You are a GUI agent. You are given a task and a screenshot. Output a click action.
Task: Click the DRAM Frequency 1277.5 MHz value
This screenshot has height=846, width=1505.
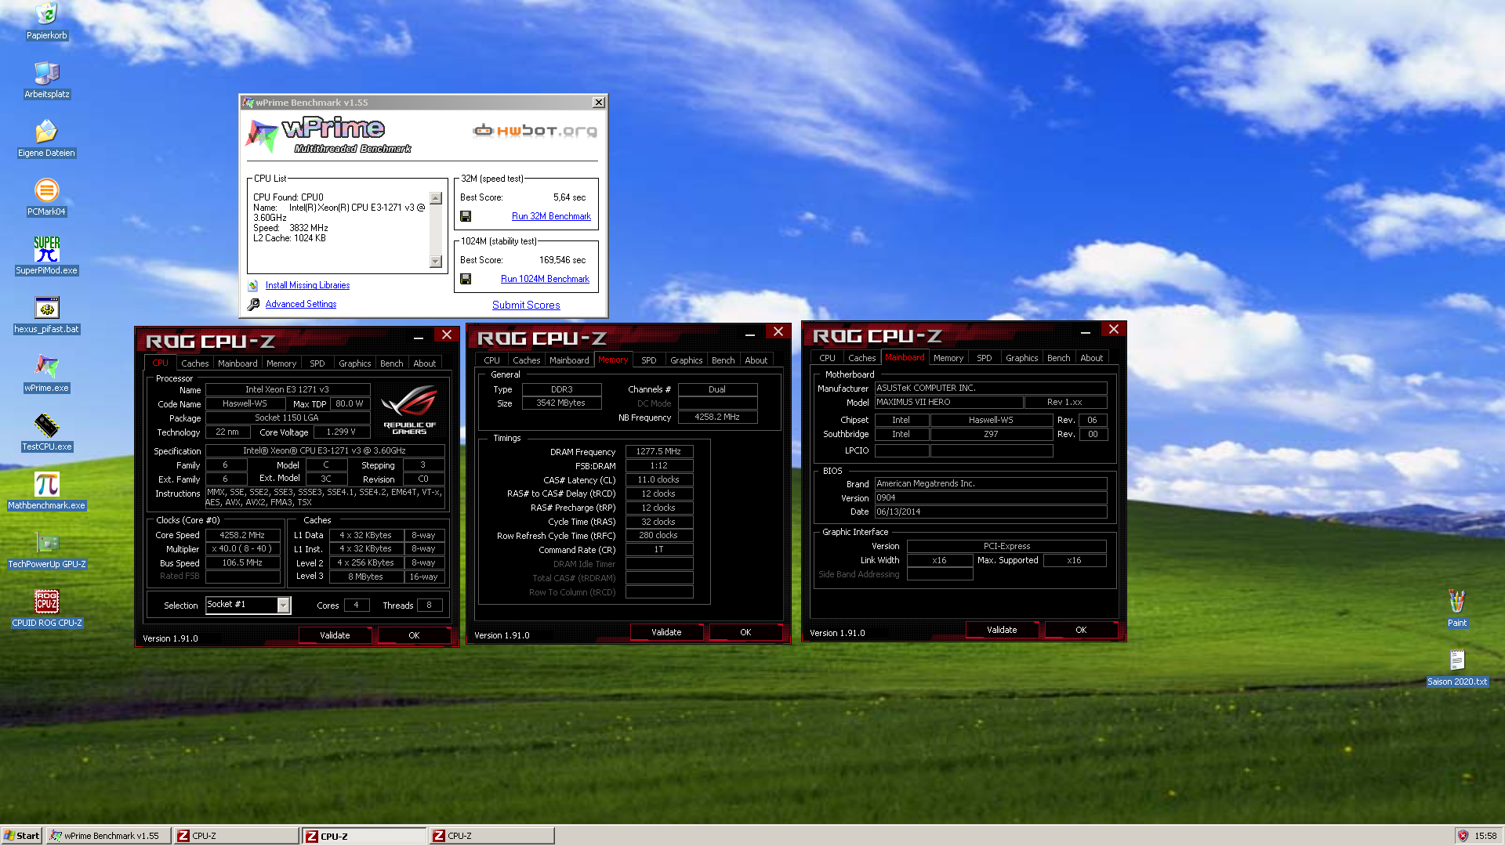[x=658, y=451]
